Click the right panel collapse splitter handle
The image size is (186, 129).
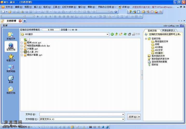[142, 75]
